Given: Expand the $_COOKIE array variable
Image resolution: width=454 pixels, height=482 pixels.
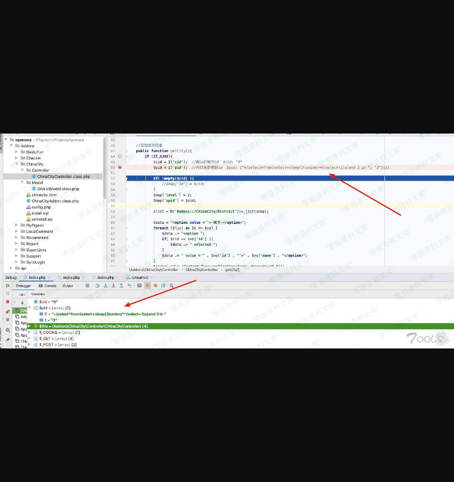Looking at the screenshot, I should [x=30, y=332].
